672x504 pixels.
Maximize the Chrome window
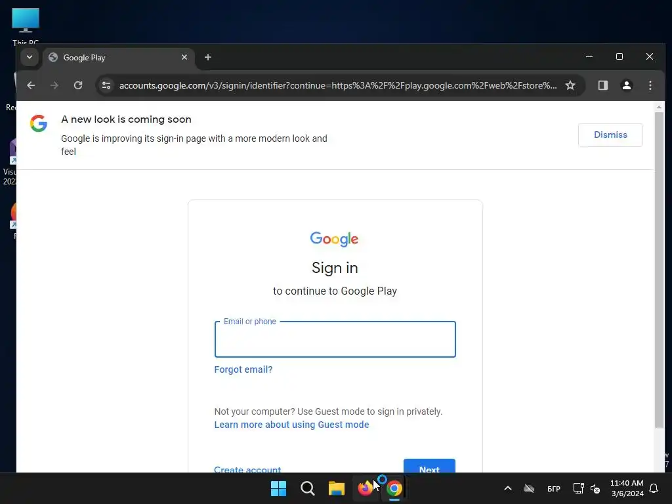tap(619, 56)
